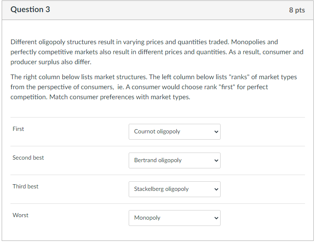The width and height of the screenshot is (315, 243).
Task: Click the "Second best" rank label
Action: (28, 158)
